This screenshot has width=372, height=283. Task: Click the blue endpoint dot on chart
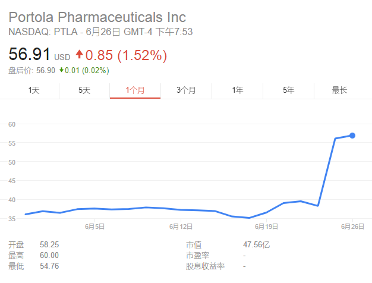tap(352, 136)
